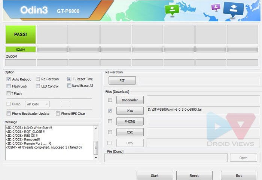Click the first ID:COM port box
Viewport: 262px width, 180px height.
(21, 63)
